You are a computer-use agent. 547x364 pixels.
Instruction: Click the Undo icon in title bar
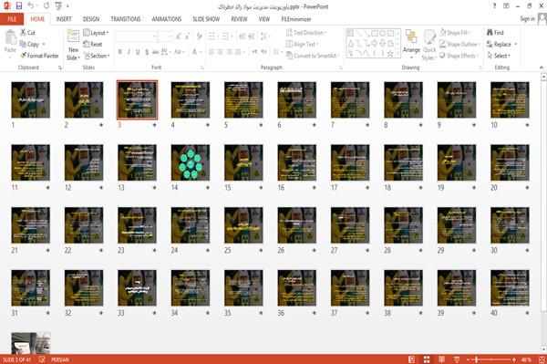point(31,6)
